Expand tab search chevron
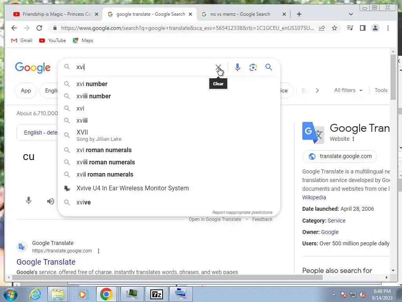The image size is (402, 302). coord(351,14)
